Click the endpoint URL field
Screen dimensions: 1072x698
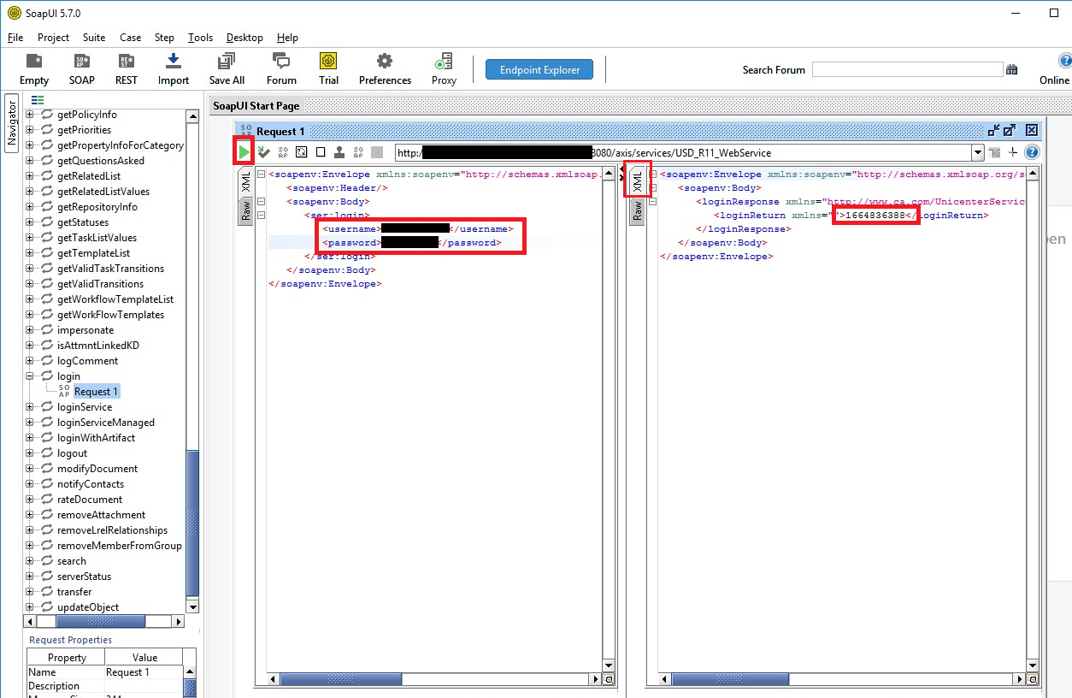[x=683, y=153]
